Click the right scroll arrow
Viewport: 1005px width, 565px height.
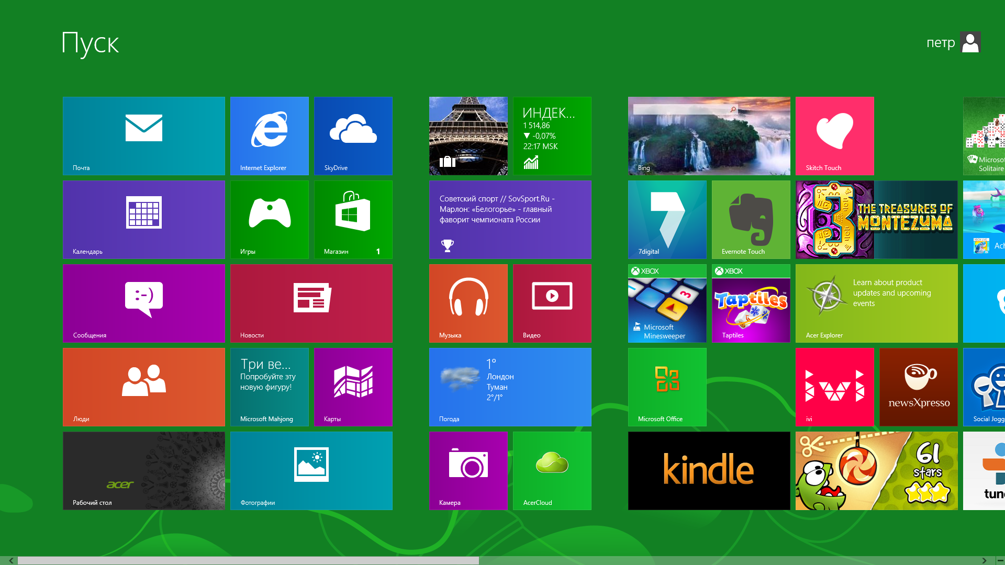click(984, 560)
